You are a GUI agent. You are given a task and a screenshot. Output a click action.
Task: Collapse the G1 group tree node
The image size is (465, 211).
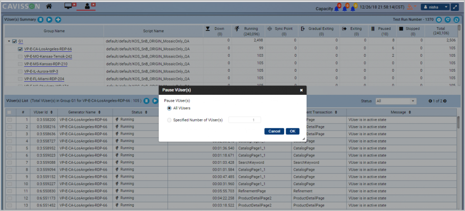(9, 41)
